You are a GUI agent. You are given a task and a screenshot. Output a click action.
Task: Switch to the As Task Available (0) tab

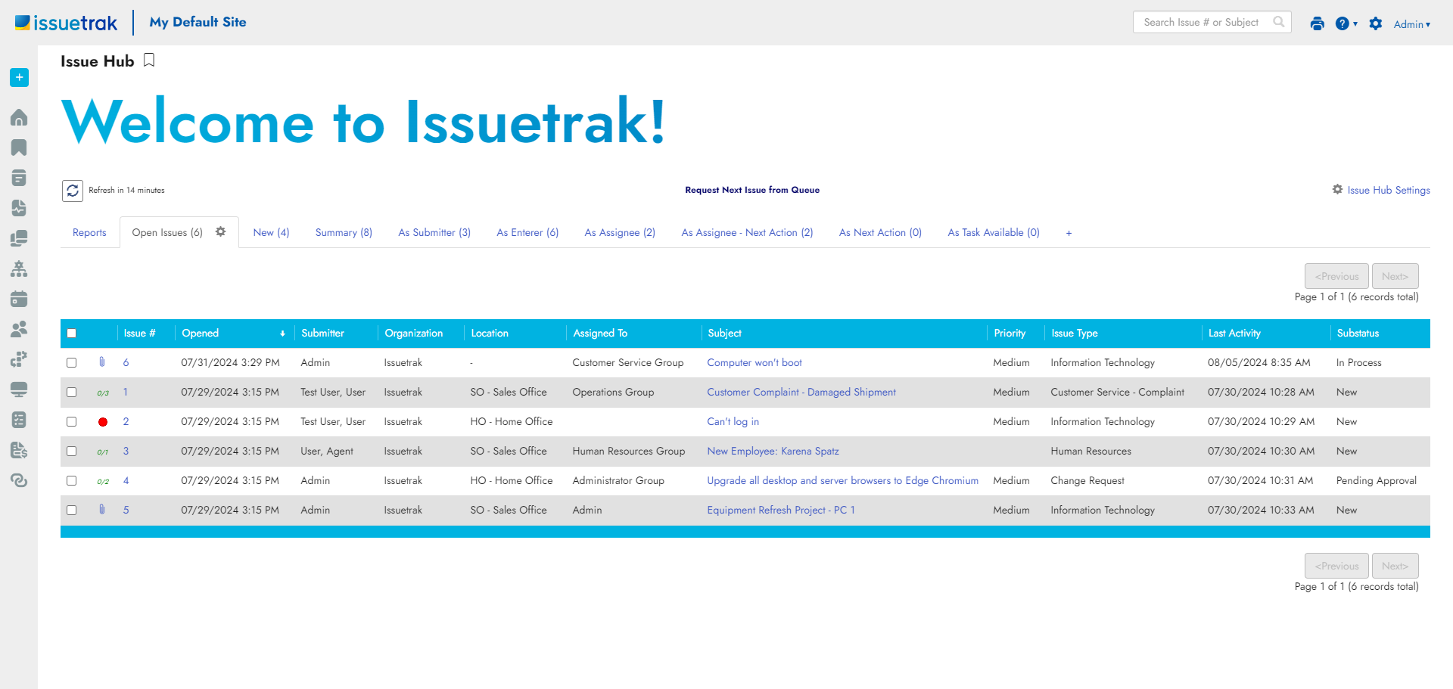click(994, 232)
